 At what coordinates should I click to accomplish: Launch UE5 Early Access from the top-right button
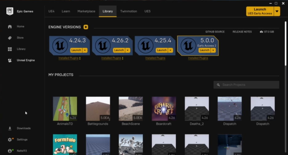click(260, 11)
